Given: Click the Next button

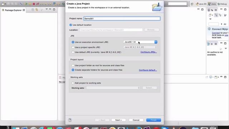Looking at the screenshot, I should pos(118,120).
